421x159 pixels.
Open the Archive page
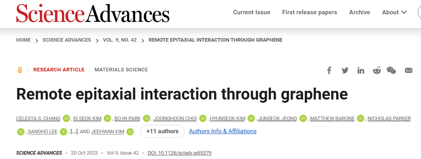tap(359, 12)
